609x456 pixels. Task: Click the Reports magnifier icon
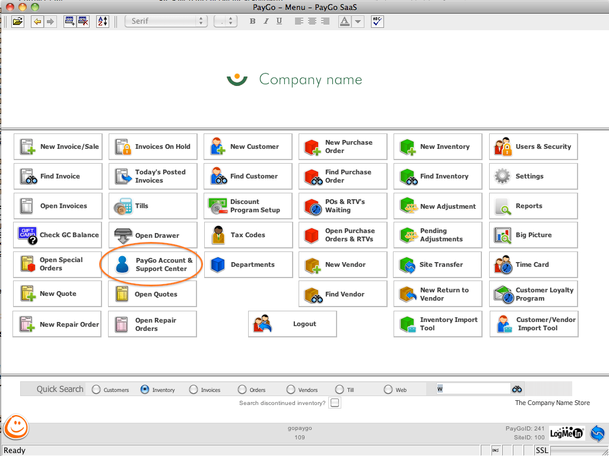503,206
